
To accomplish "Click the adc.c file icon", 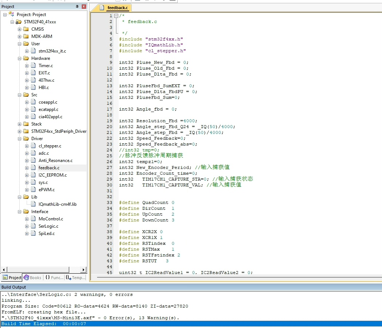I will pyautogui.click(x=33, y=153).
